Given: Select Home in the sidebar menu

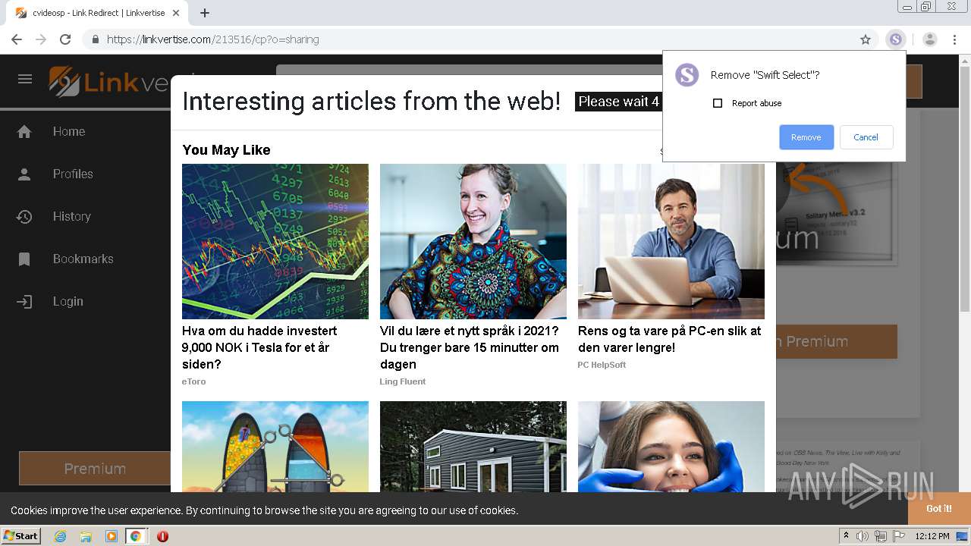Looking at the screenshot, I should [69, 132].
